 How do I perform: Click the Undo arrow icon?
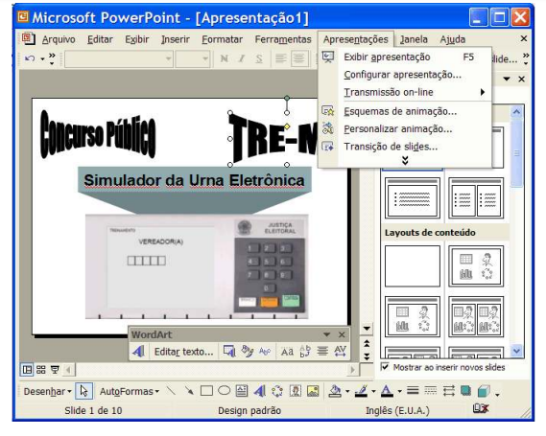(30, 58)
